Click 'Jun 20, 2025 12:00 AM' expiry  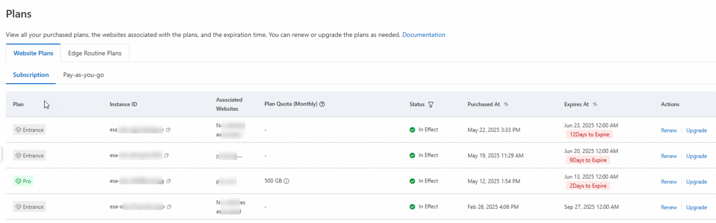point(591,151)
